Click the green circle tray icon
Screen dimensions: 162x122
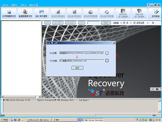click(146, 120)
